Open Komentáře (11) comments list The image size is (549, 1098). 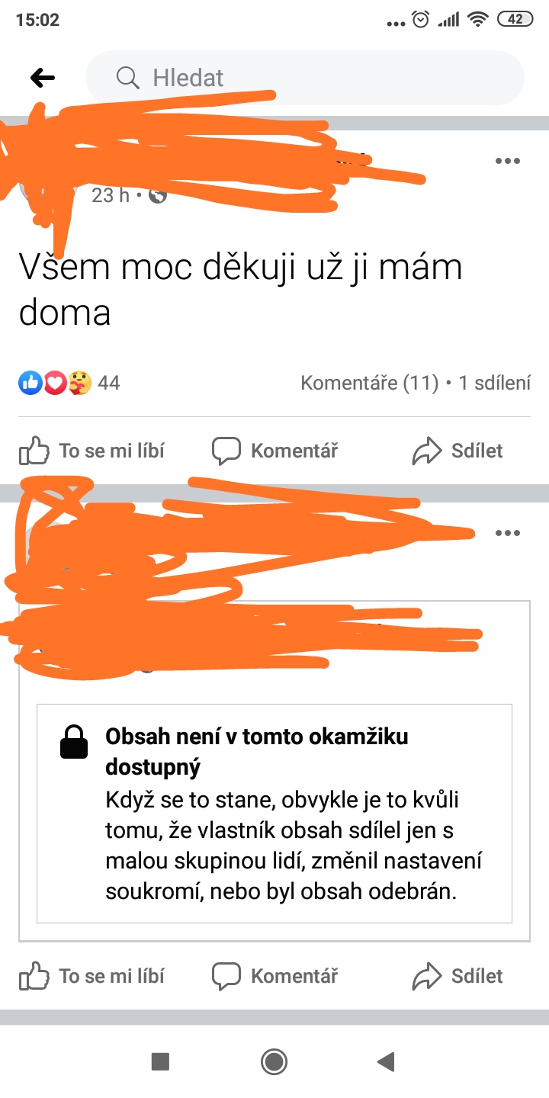[370, 383]
